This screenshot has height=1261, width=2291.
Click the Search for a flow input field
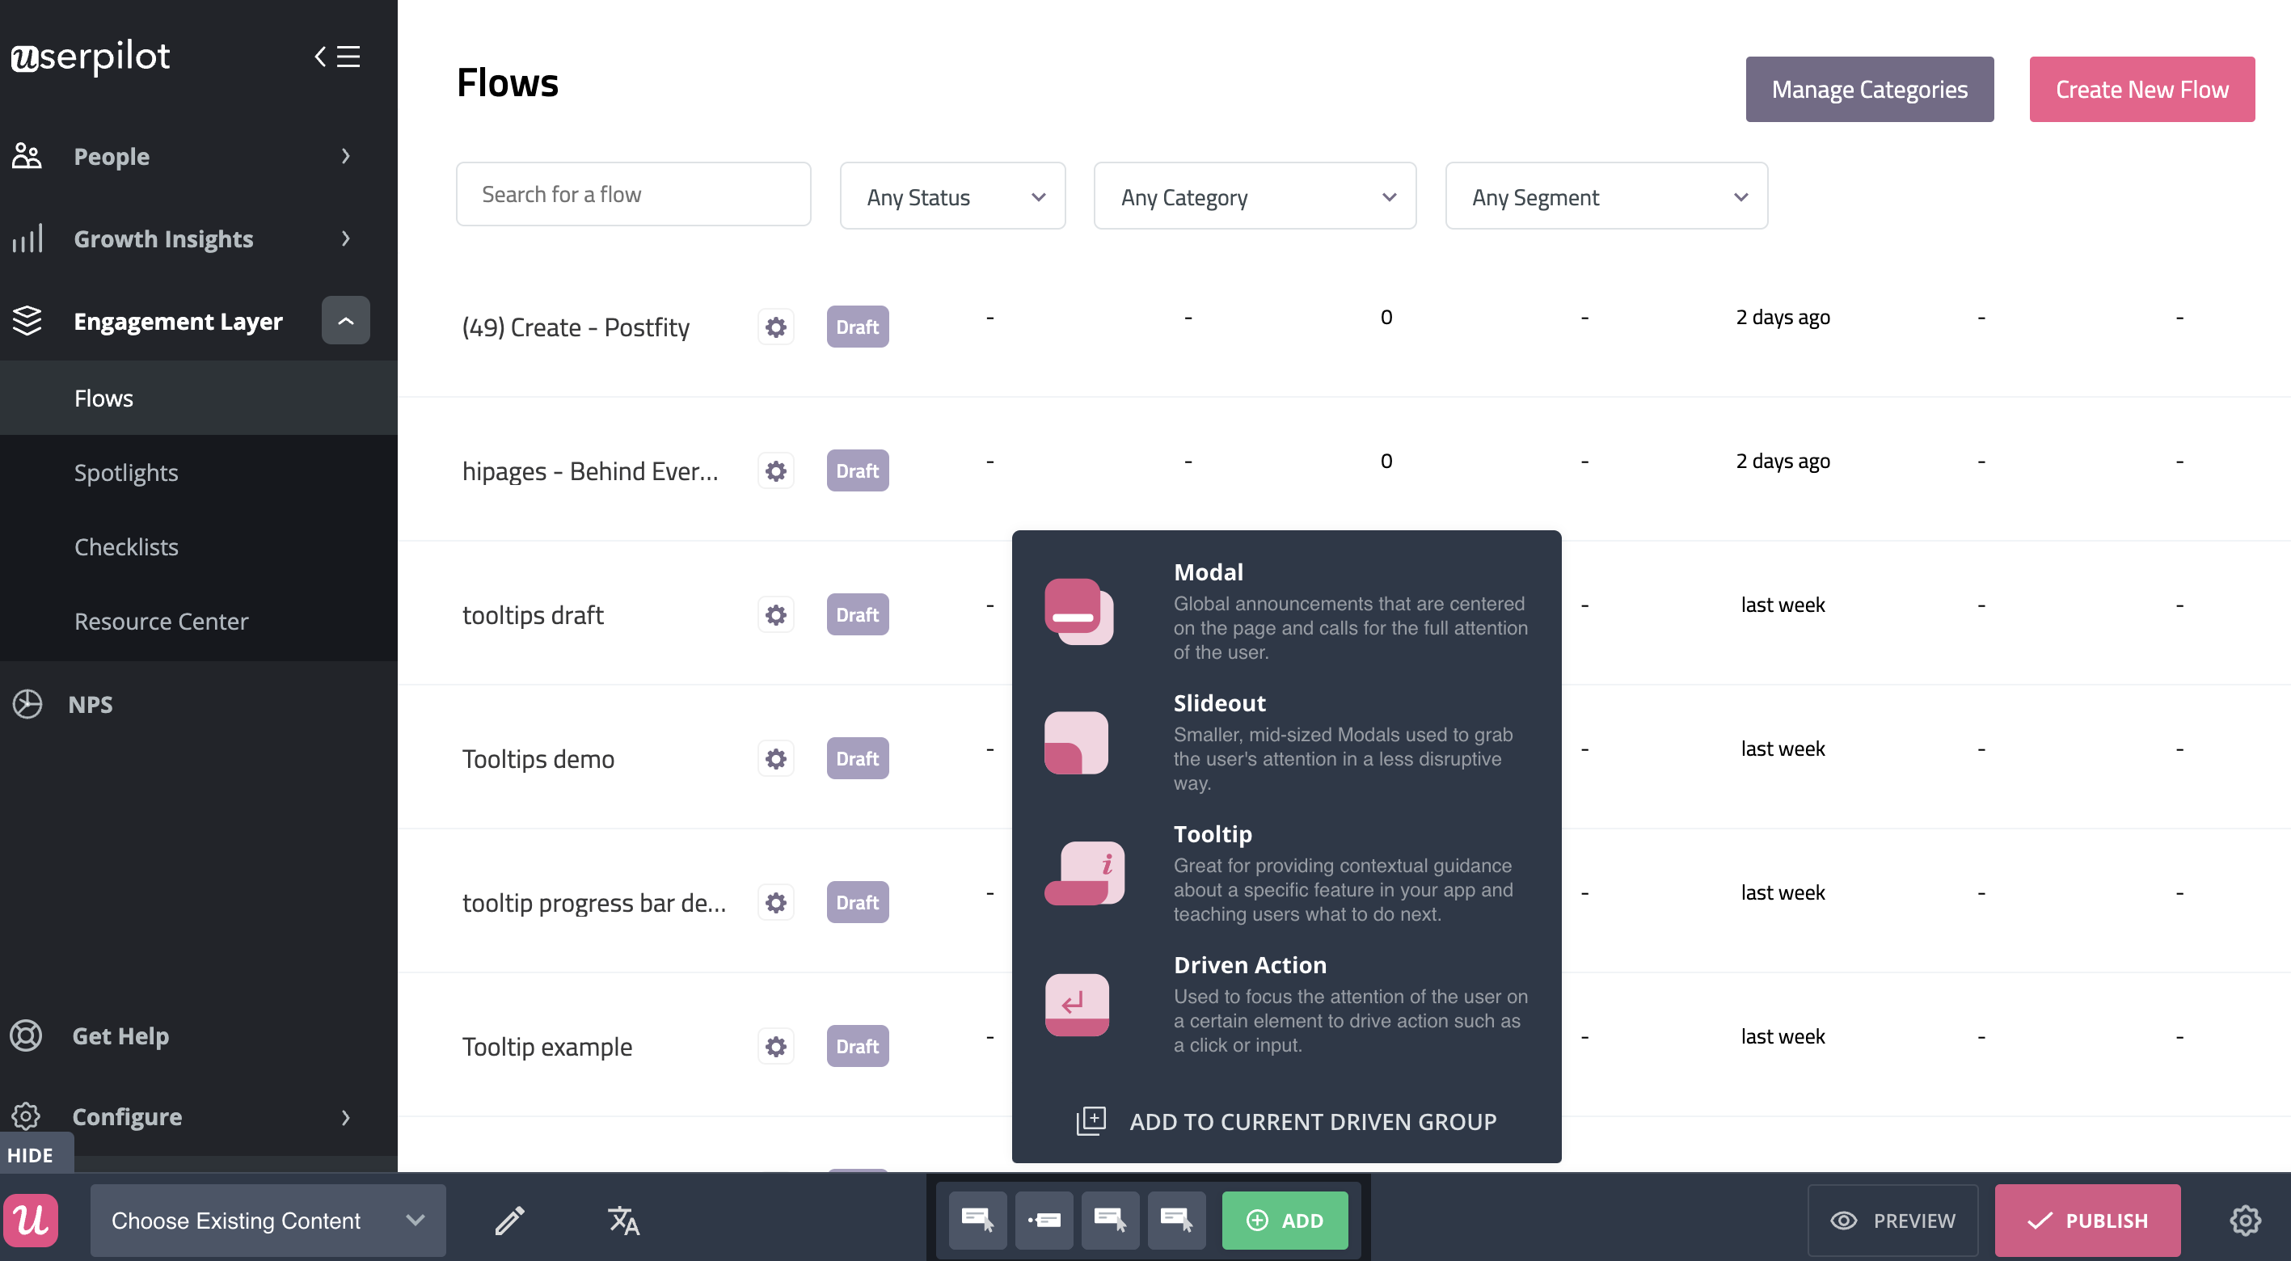(635, 194)
